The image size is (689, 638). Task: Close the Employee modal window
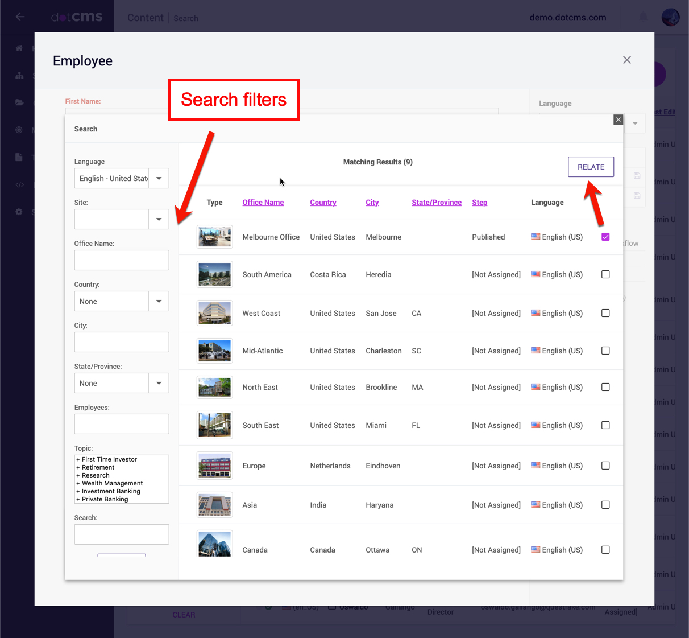tap(626, 60)
